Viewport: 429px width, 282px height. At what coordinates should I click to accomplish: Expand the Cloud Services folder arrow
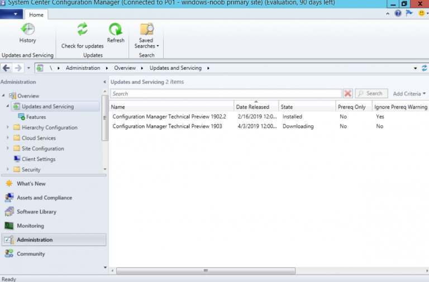(8, 137)
